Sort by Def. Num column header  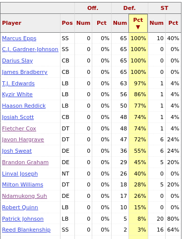120,23
